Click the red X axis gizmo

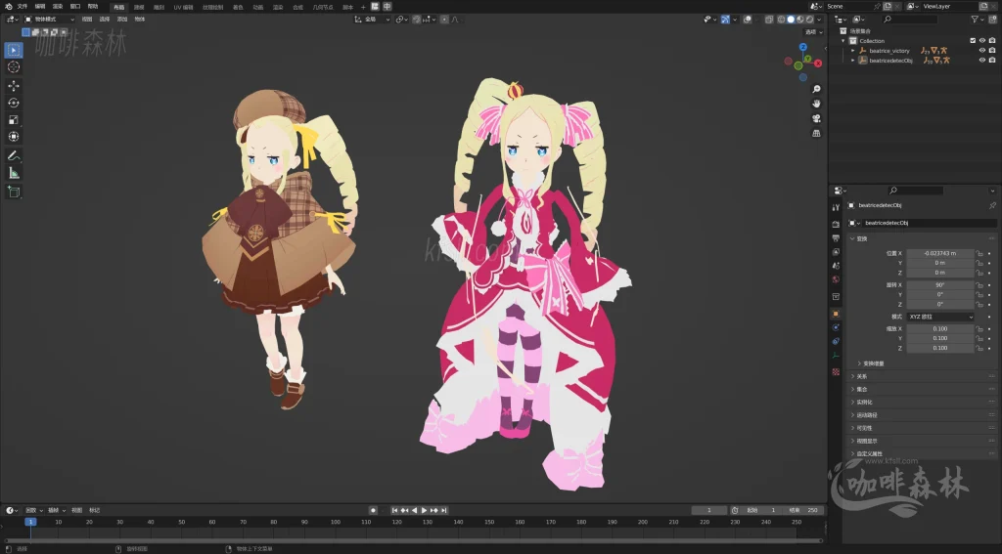pyautogui.click(x=818, y=64)
